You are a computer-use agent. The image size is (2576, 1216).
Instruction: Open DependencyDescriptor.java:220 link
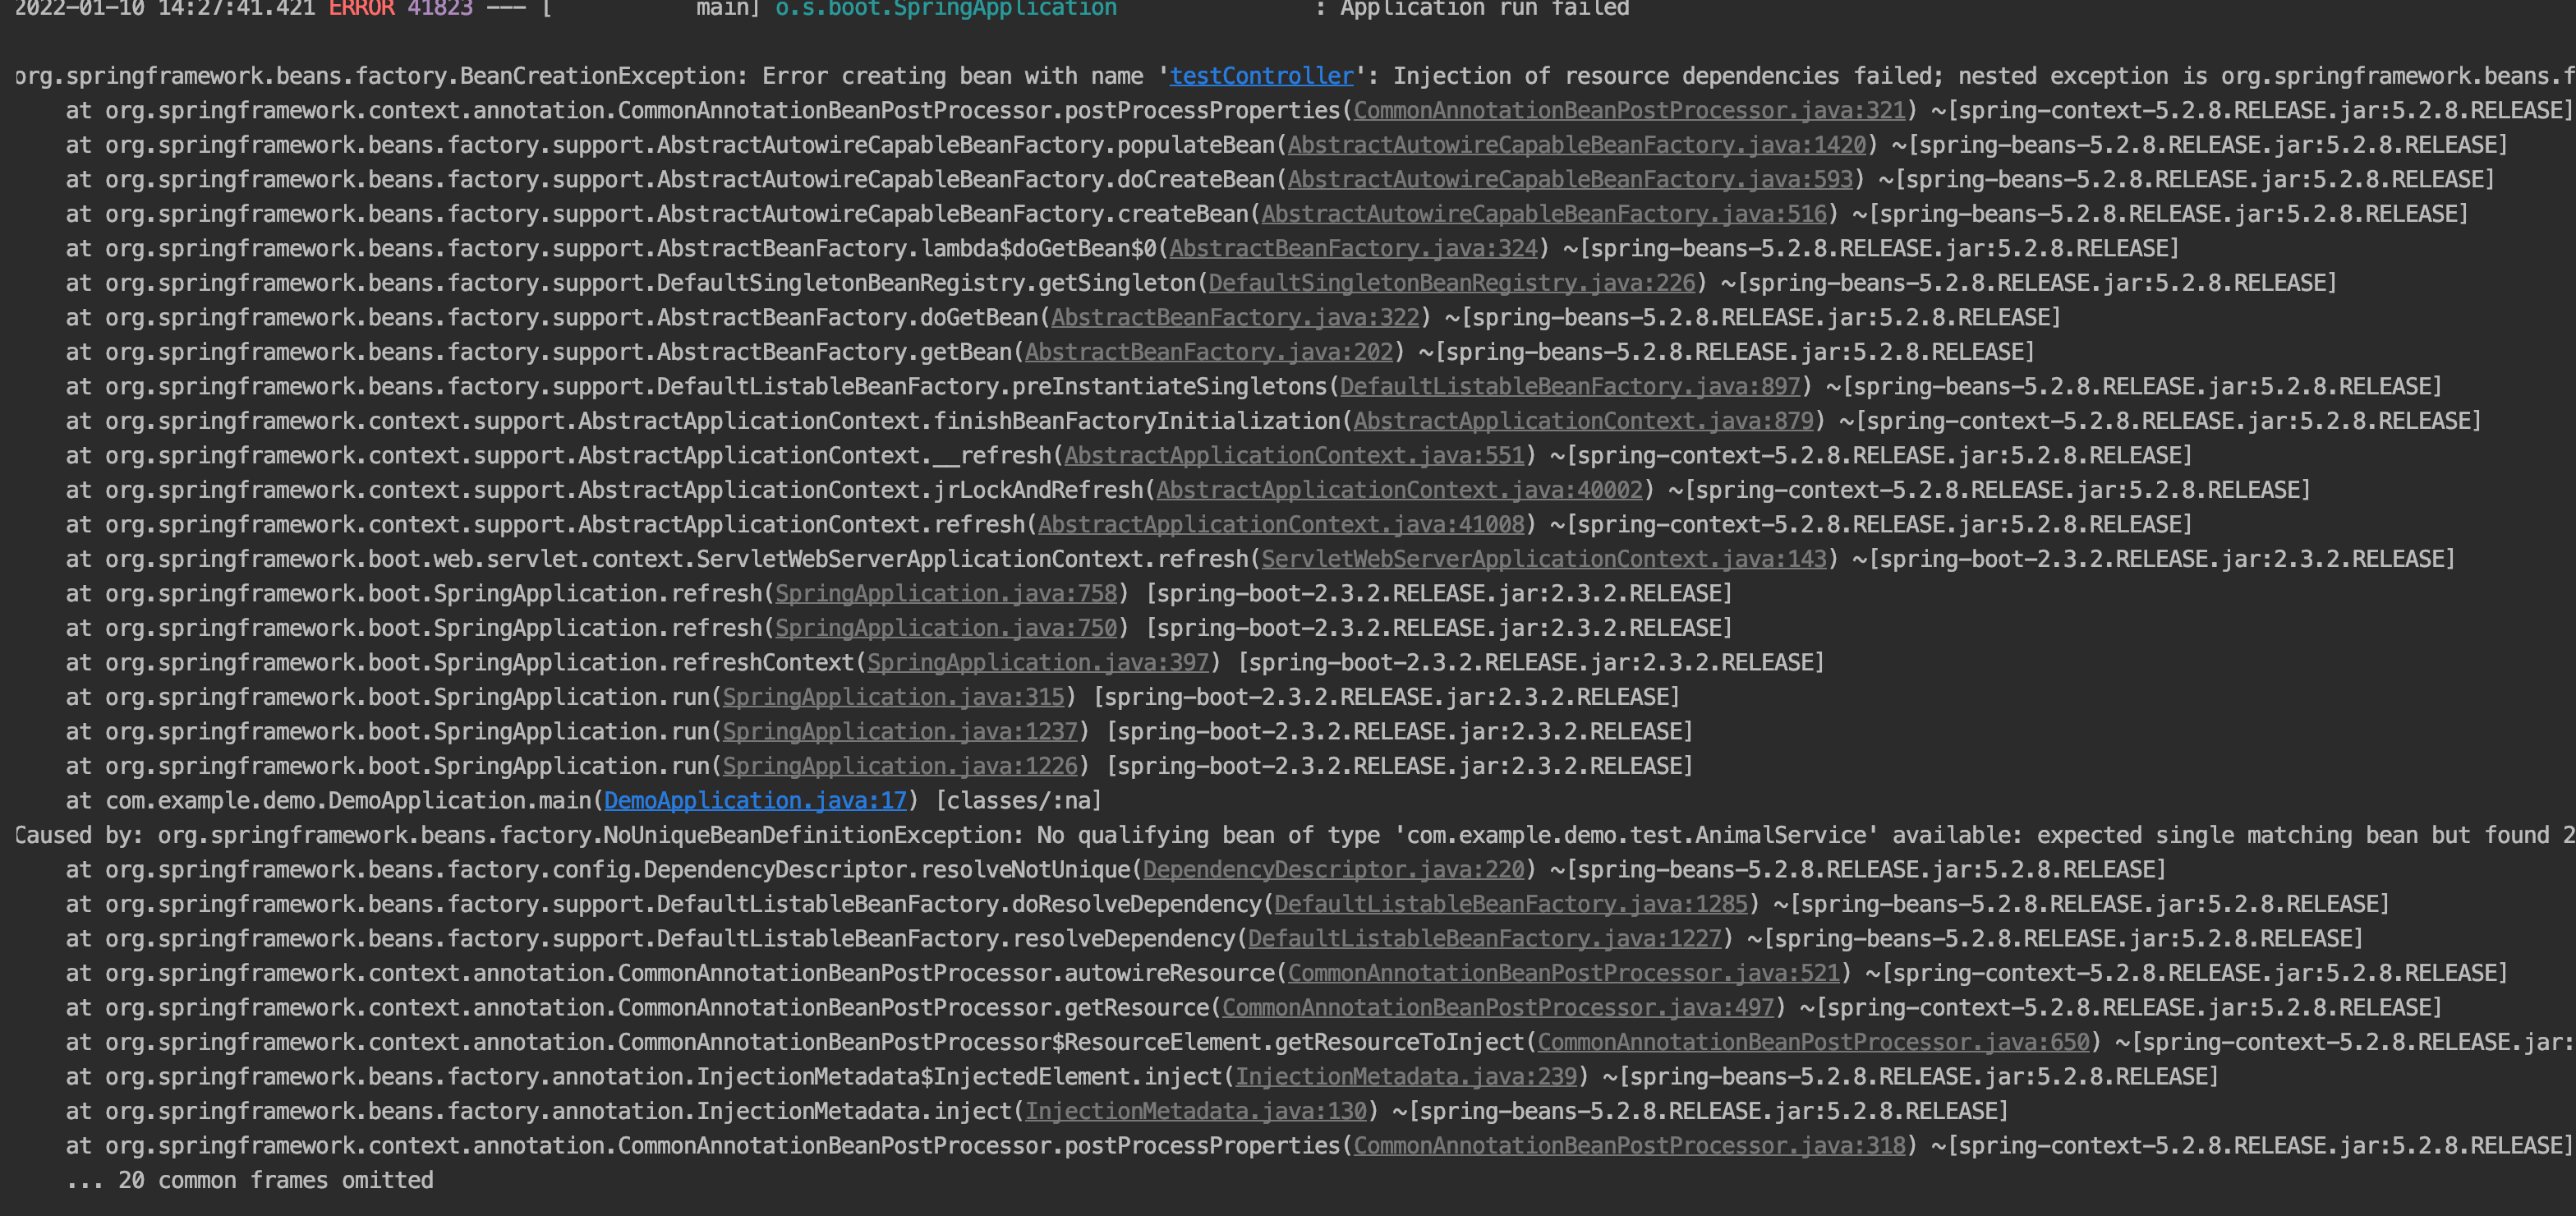click(x=1333, y=869)
